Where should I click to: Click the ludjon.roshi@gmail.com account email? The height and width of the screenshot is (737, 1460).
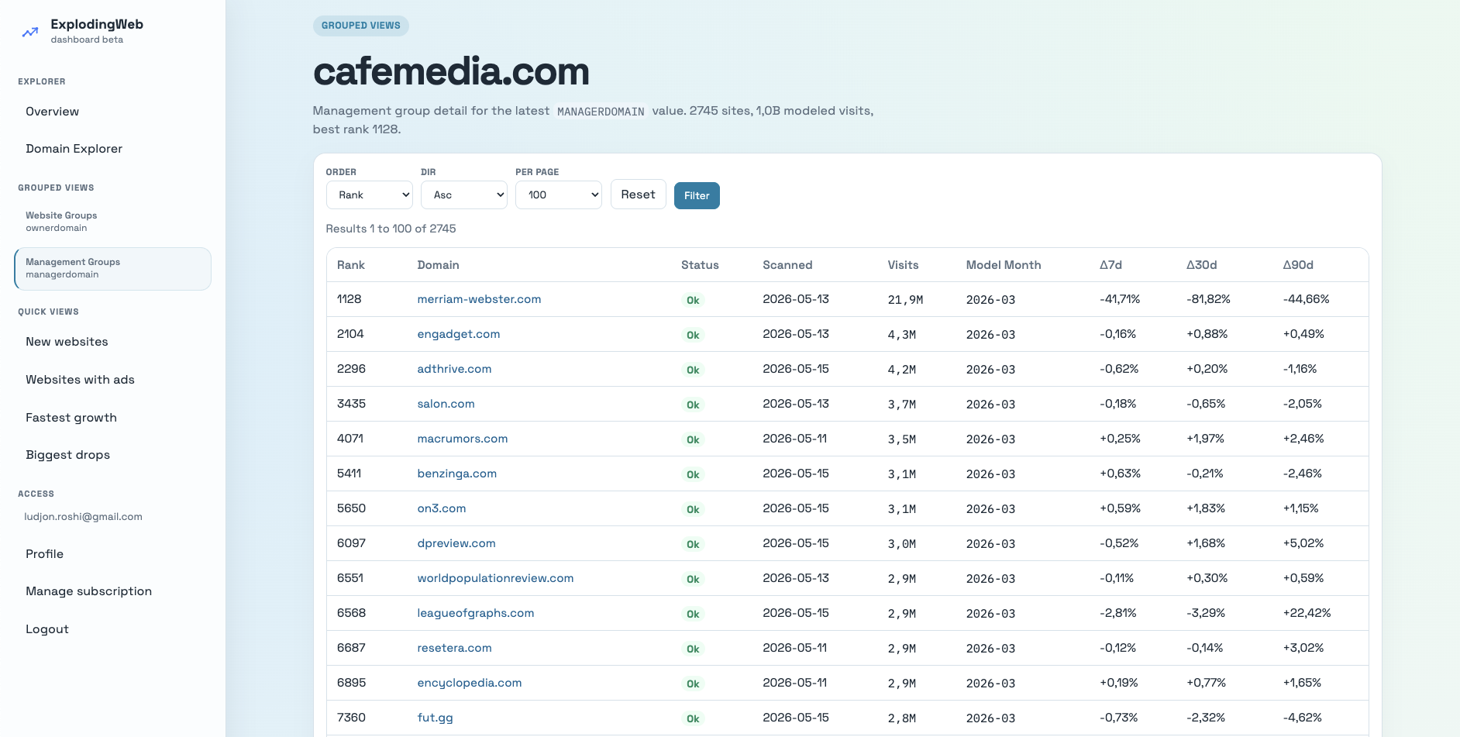(x=83, y=517)
